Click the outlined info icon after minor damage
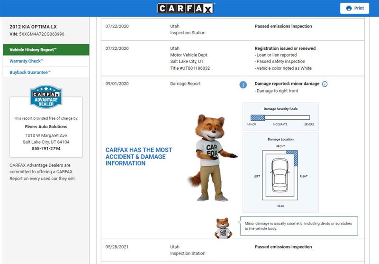The height and width of the screenshot is (264, 379). pos(325,84)
